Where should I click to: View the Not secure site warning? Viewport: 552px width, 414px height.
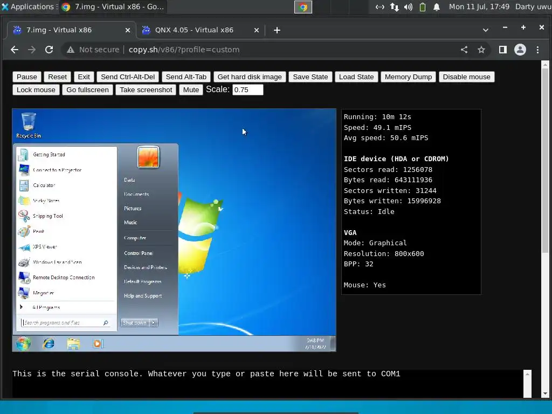(93, 50)
